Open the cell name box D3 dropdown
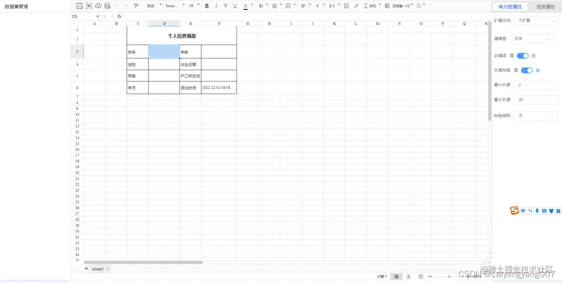The width and height of the screenshot is (562, 283). (97, 16)
